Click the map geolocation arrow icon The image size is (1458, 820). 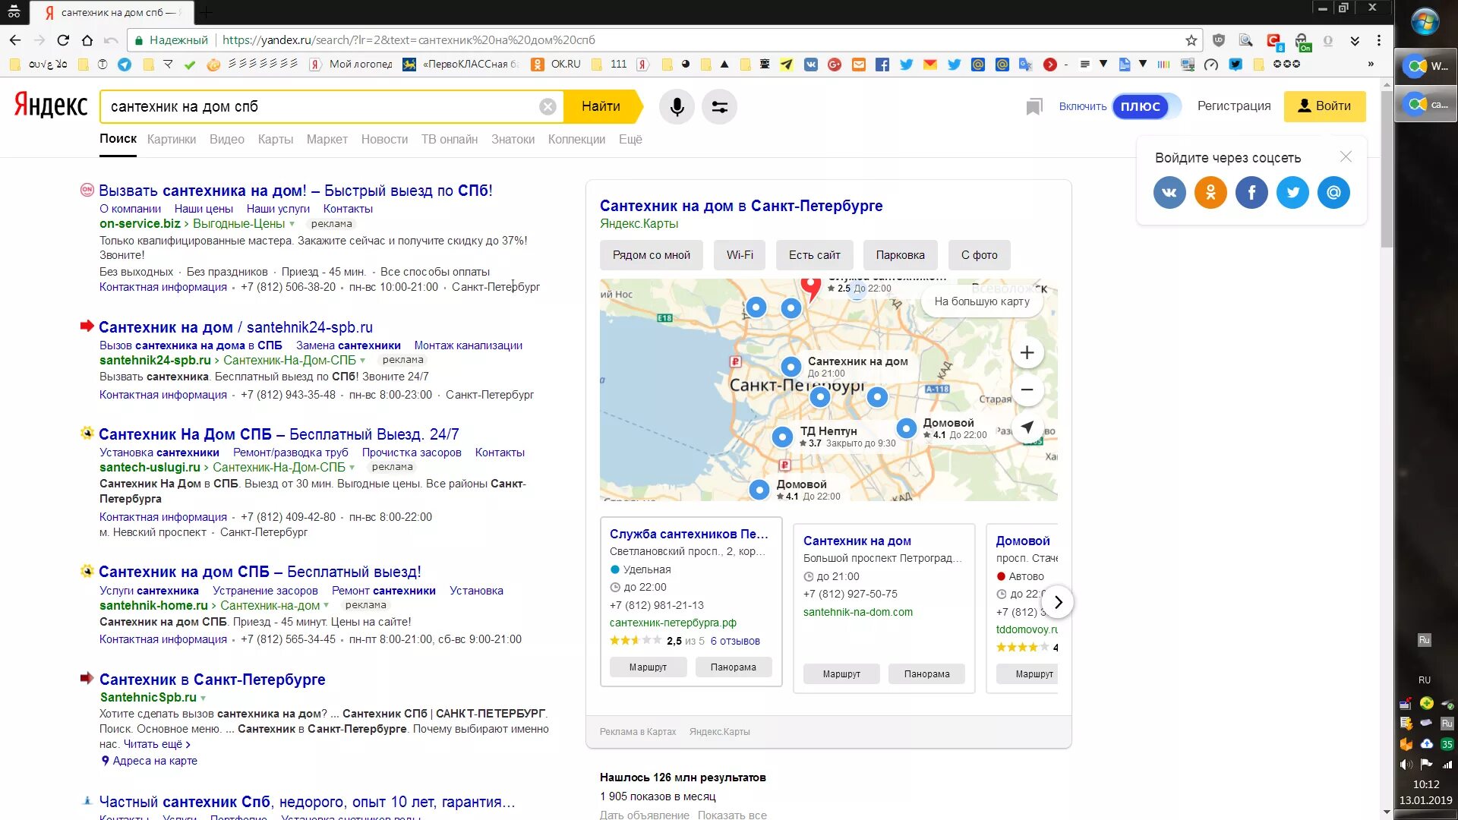[x=1027, y=427]
